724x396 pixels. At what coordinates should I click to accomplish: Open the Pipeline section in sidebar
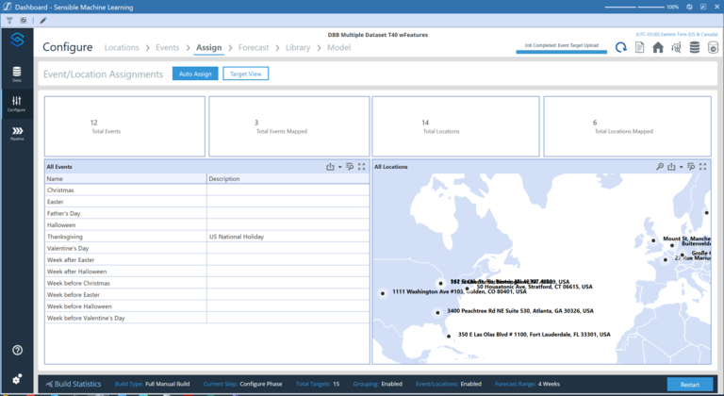coord(17,133)
